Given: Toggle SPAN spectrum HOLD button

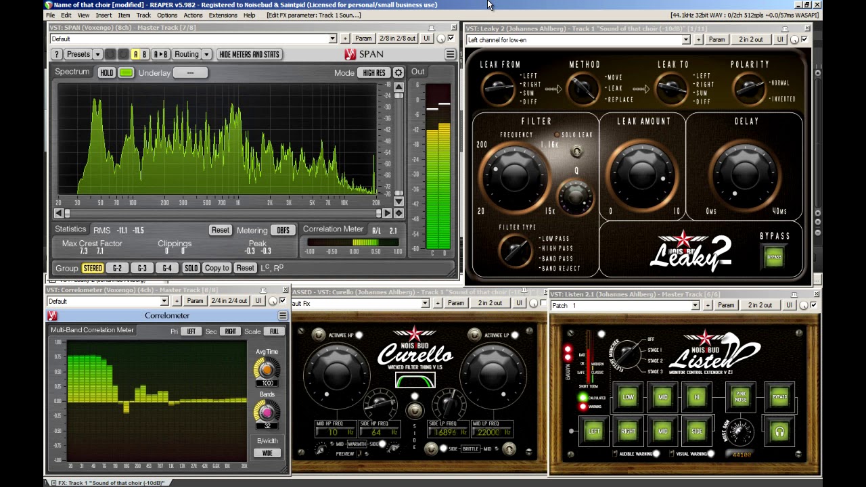Looking at the screenshot, I should (x=107, y=72).
